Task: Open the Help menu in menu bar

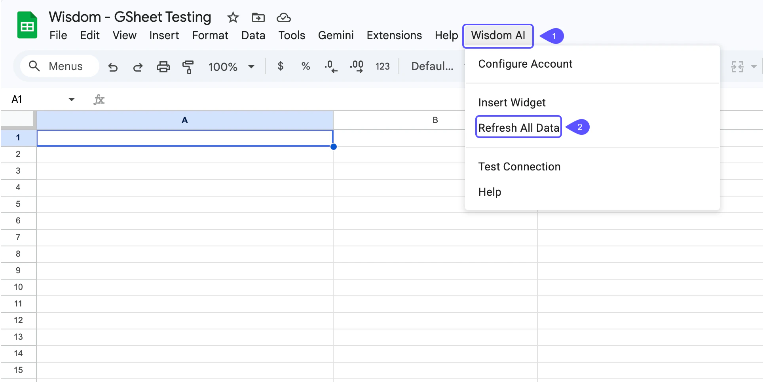Action: pos(446,36)
